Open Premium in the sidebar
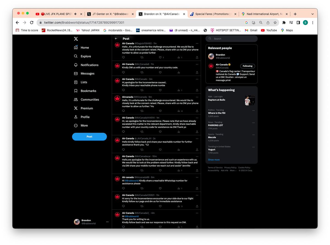Screen dimensions: 330x245 83,108
